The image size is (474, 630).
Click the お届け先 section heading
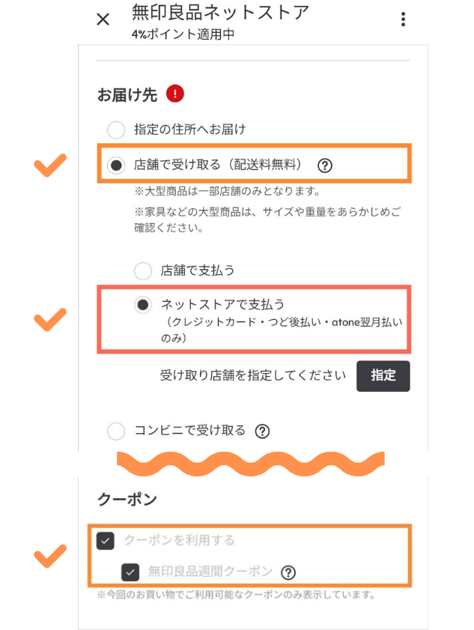[129, 94]
